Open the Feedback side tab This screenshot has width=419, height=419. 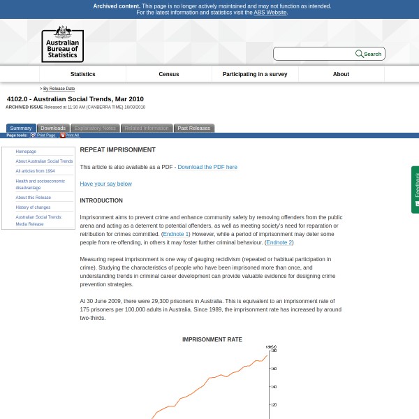[x=416, y=189]
